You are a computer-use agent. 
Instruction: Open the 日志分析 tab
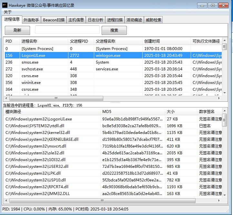(x=96, y=20)
